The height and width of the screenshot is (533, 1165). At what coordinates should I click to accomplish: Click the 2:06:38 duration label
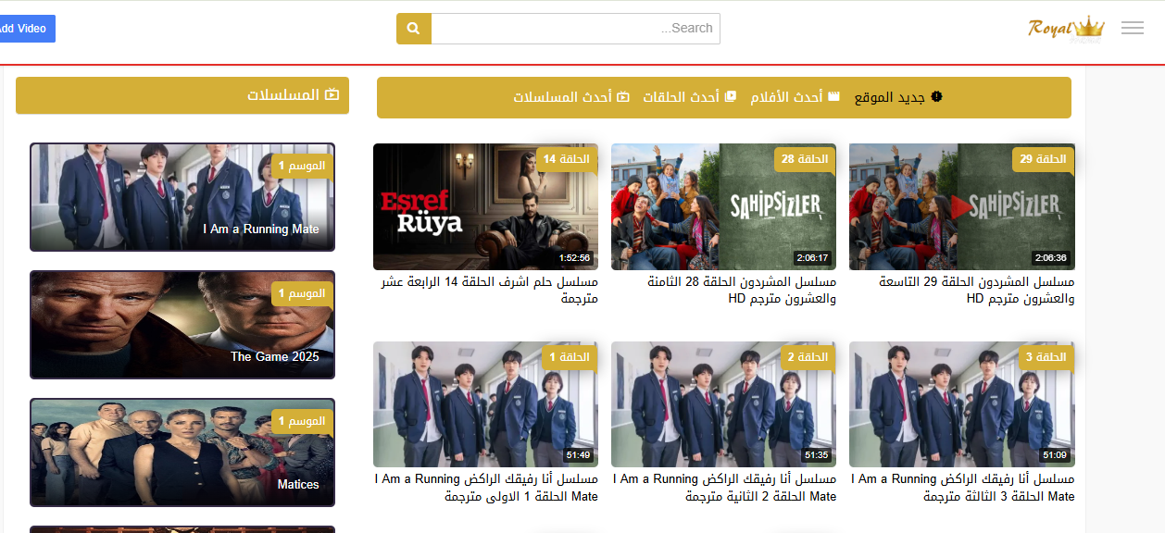(x=1051, y=258)
